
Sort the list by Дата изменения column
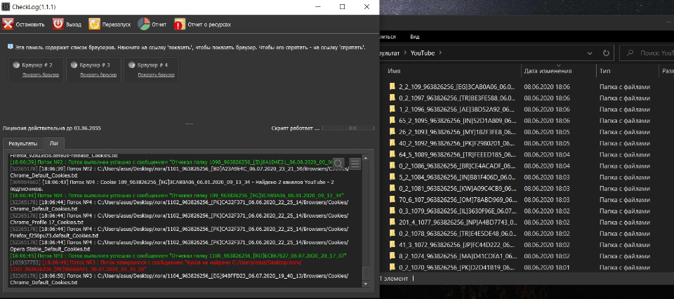(548, 71)
